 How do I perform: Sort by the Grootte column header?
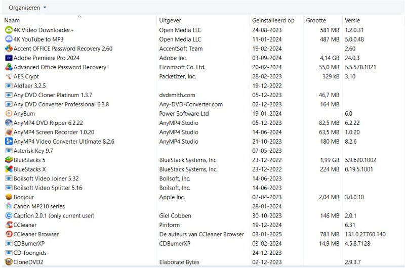coord(316,21)
